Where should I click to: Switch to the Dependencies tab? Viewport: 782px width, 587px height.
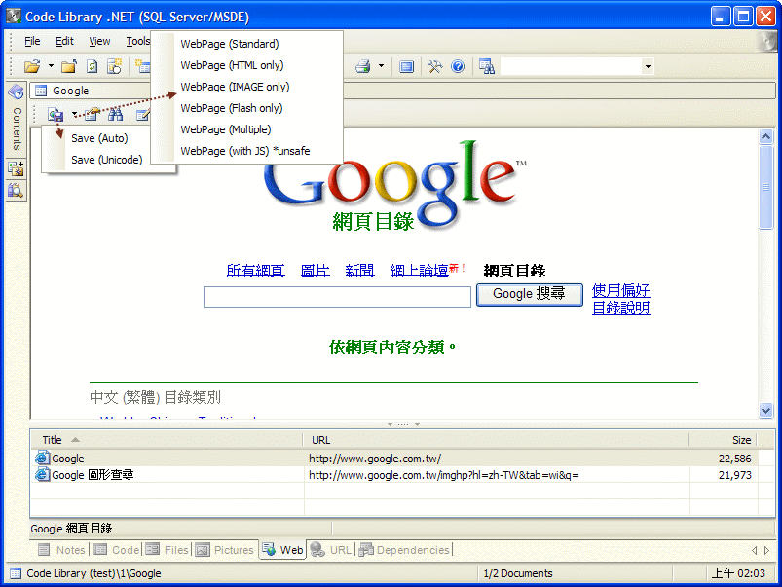point(404,550)
